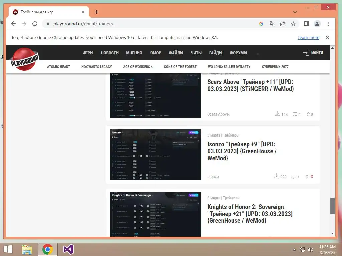Open Knights of Honor 2 Трейнер +21 title

click(250, 214)
